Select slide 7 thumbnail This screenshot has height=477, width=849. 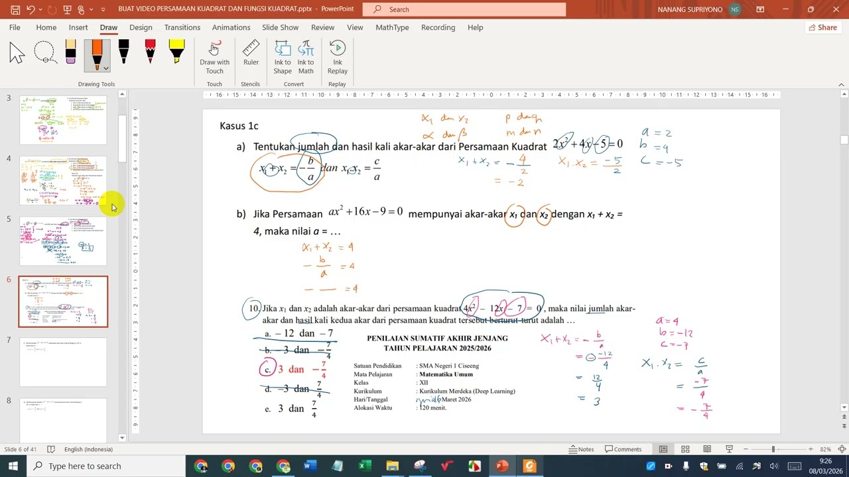63,362
